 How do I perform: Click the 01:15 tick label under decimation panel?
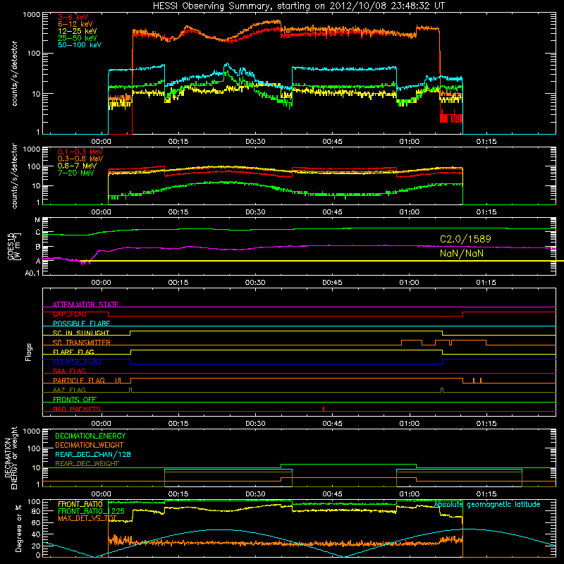tap(486, 494)
